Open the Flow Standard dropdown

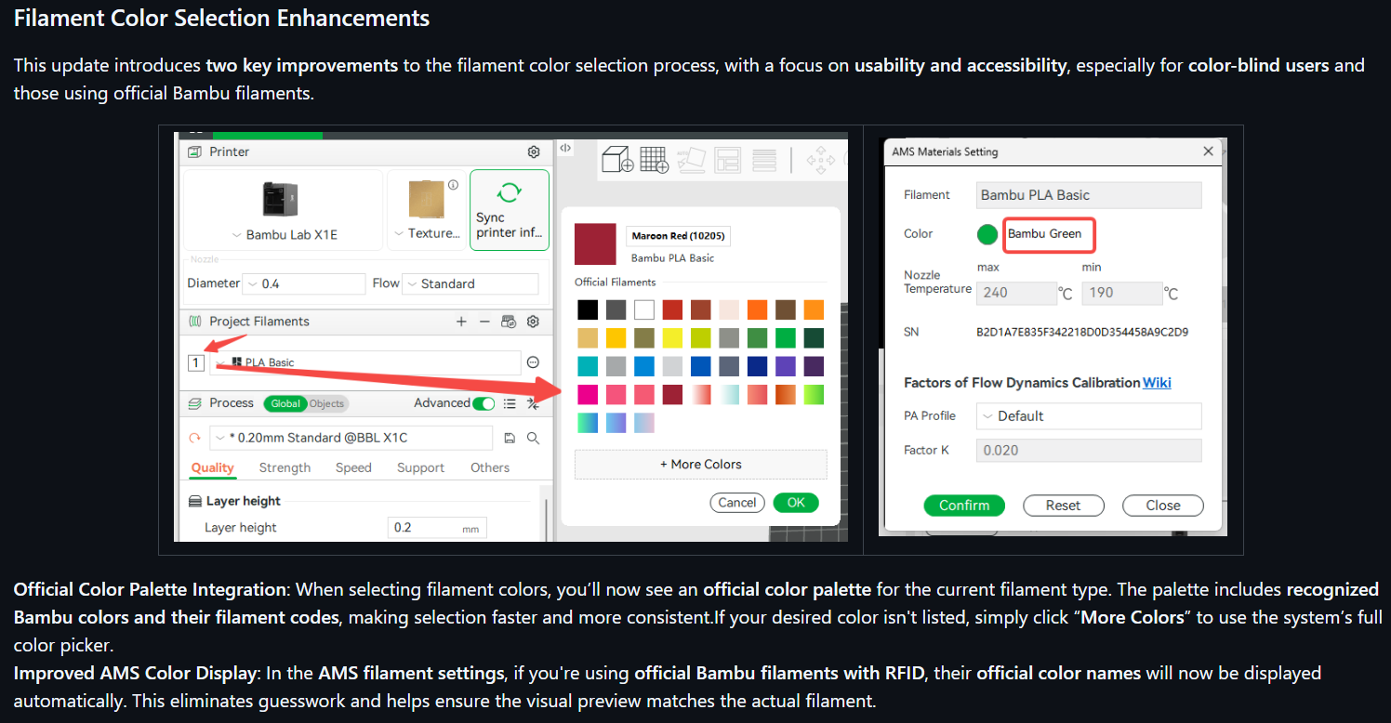(470, 283)
